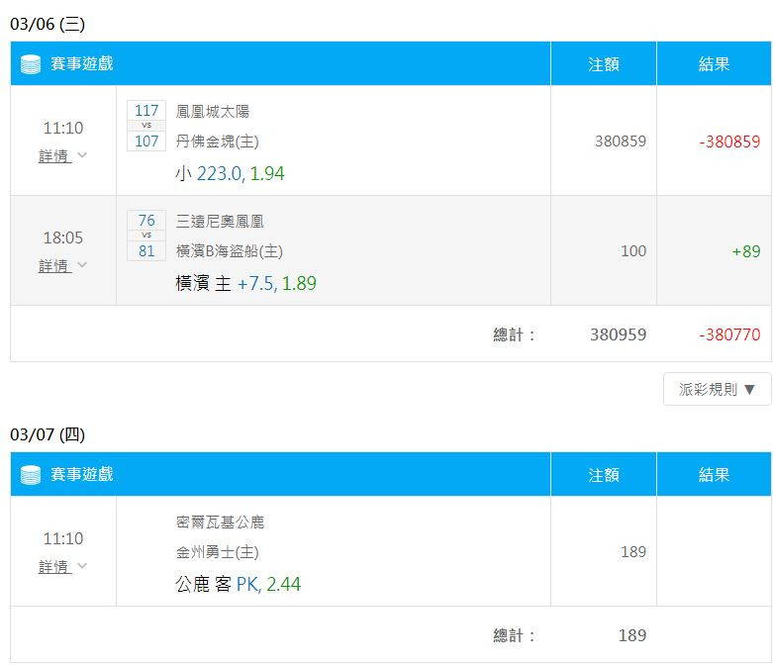Image resolution: width=773 pixels, height=666 pixels.
Task: Click the bet line 橫濱 主 +7.5, 1.89
Action: (x=245, y=283)
